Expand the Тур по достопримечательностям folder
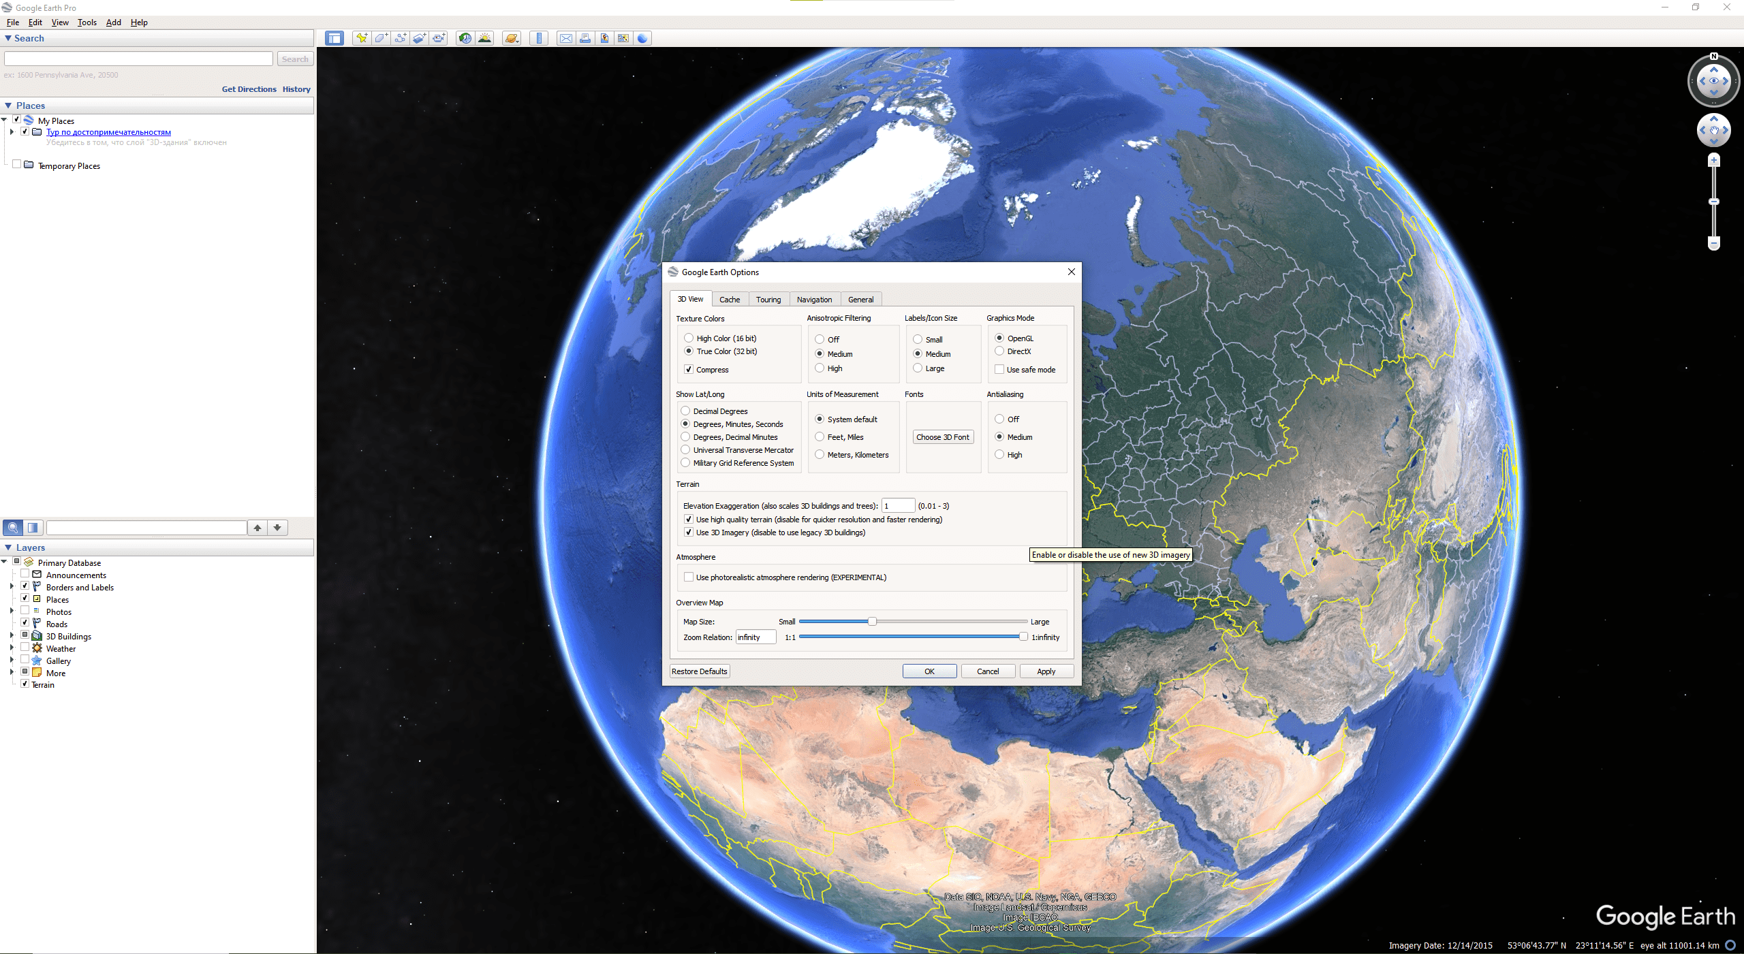The width and height of the screenshot is (1744, 954). pyautogui.click(x=12, y=131)
